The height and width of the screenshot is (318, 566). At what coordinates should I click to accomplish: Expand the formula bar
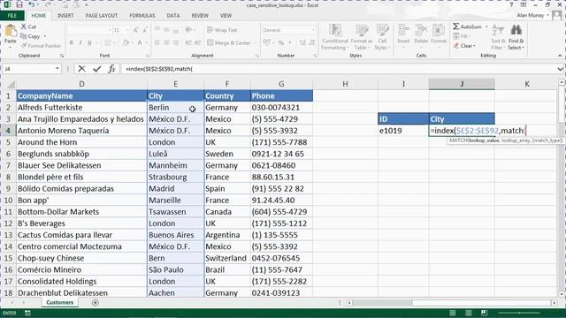(x=560, y=69)
